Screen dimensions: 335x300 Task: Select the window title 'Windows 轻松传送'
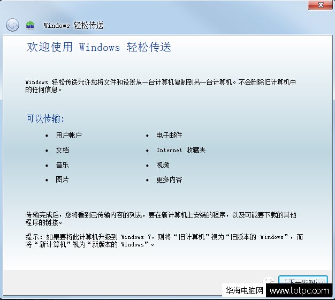coord(73,25)
